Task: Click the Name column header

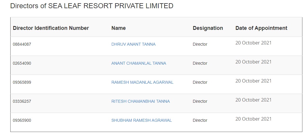Action: point(118,28)
